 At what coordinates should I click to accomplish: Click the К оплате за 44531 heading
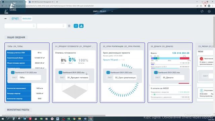click(x=160, y=88)
